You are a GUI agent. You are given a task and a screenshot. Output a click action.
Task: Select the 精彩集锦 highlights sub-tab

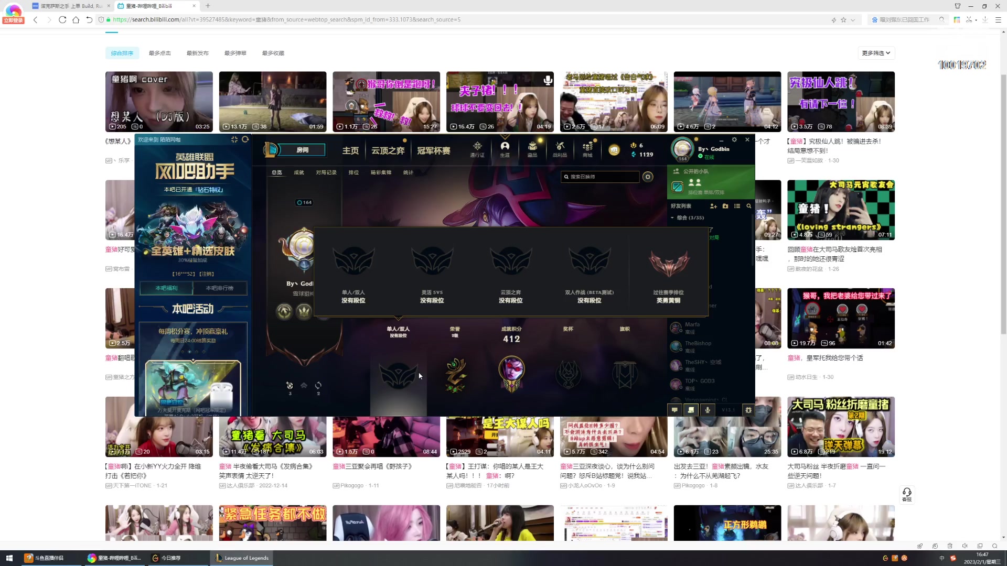381,172
